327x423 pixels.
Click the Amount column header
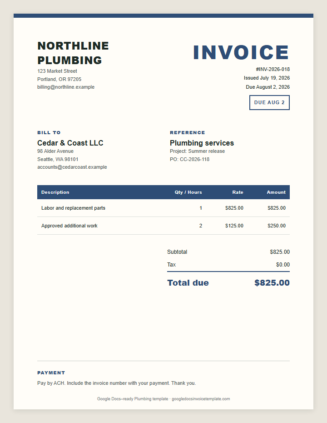click(277, 192)
